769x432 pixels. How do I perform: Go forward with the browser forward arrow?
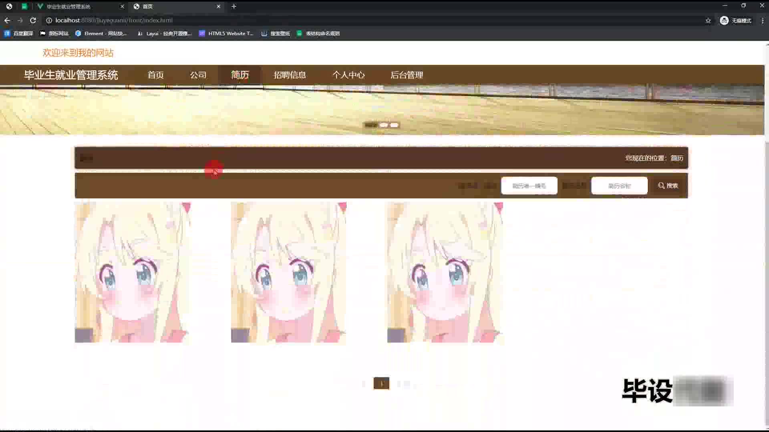click(20, 20)
